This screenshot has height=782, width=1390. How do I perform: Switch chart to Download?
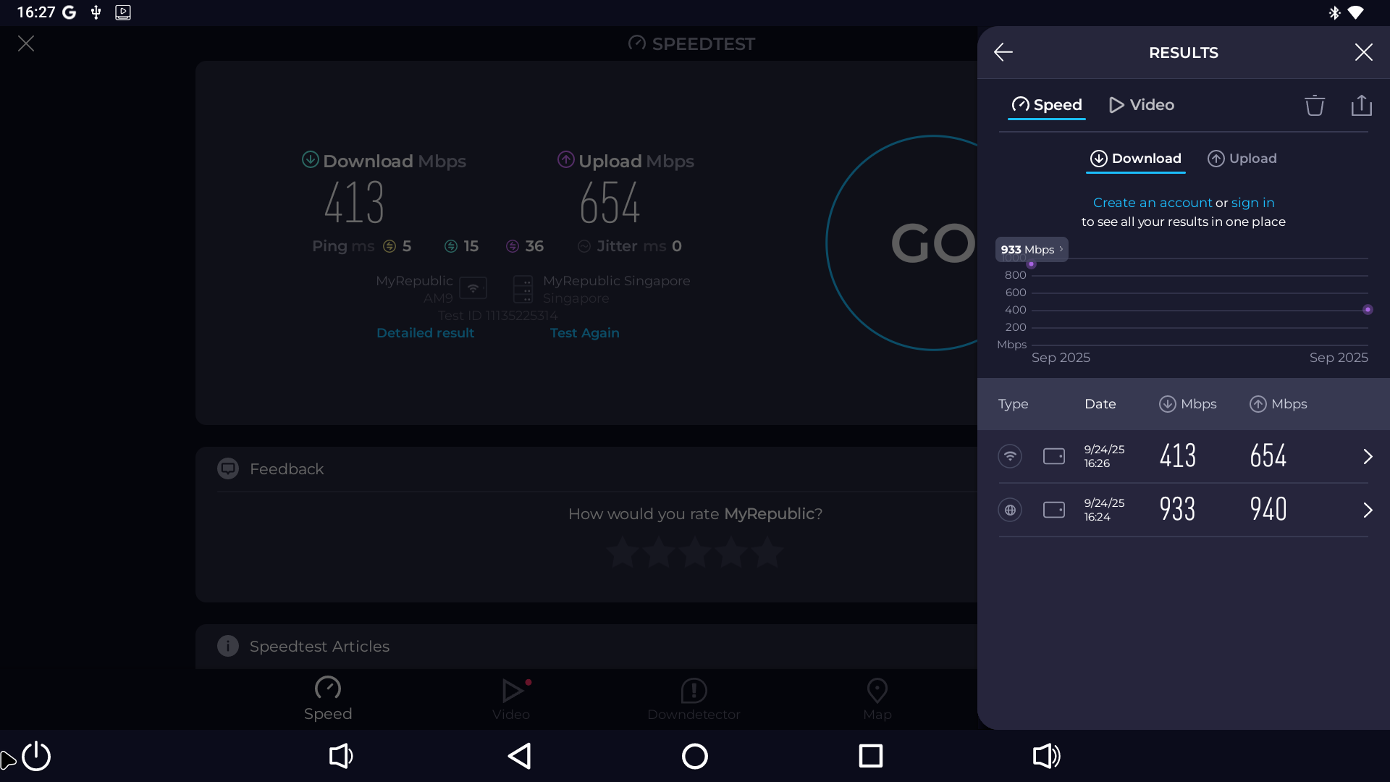coord(1136,159)
